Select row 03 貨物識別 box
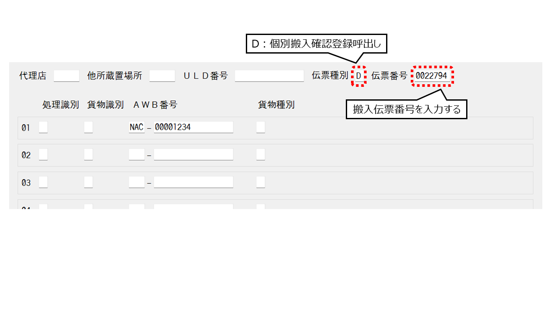The height and width of the screenshot is (311, 554). pos(88,183)
